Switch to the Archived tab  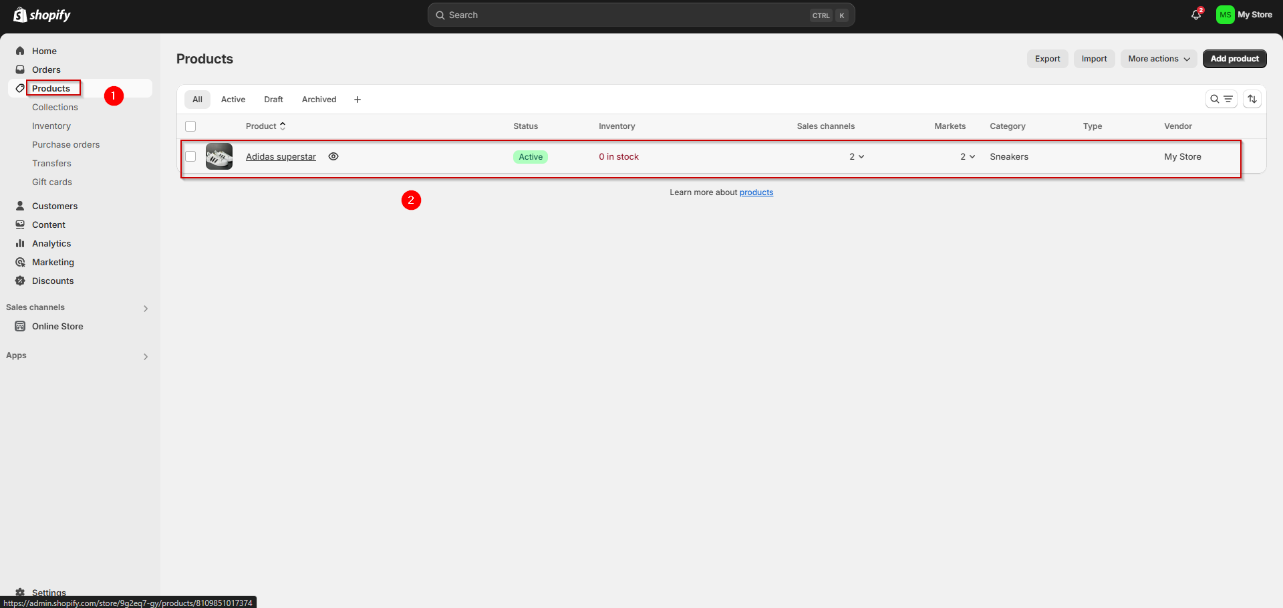(x=319, y=100)
